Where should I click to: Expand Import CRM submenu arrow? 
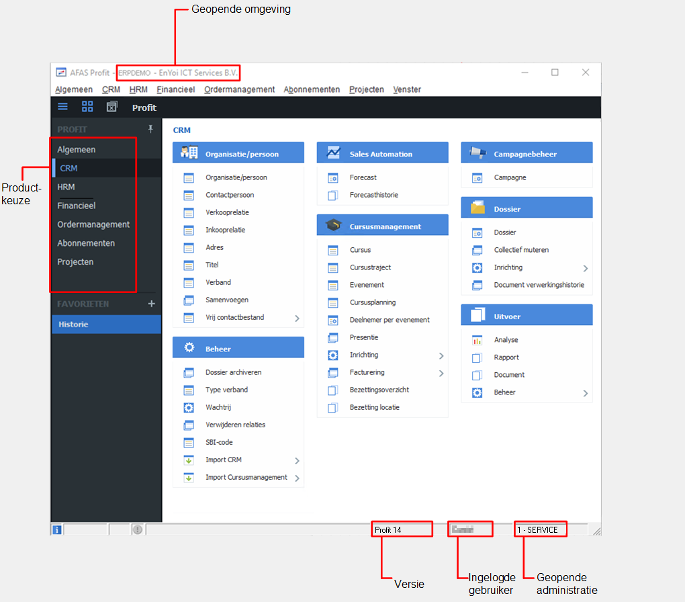tap(297, 461)
